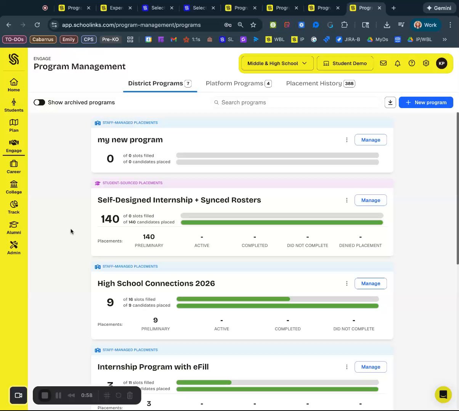Viewport: 459px width, 411px height.
Task: Open browser downloads
Action: (x=387, y=25)
